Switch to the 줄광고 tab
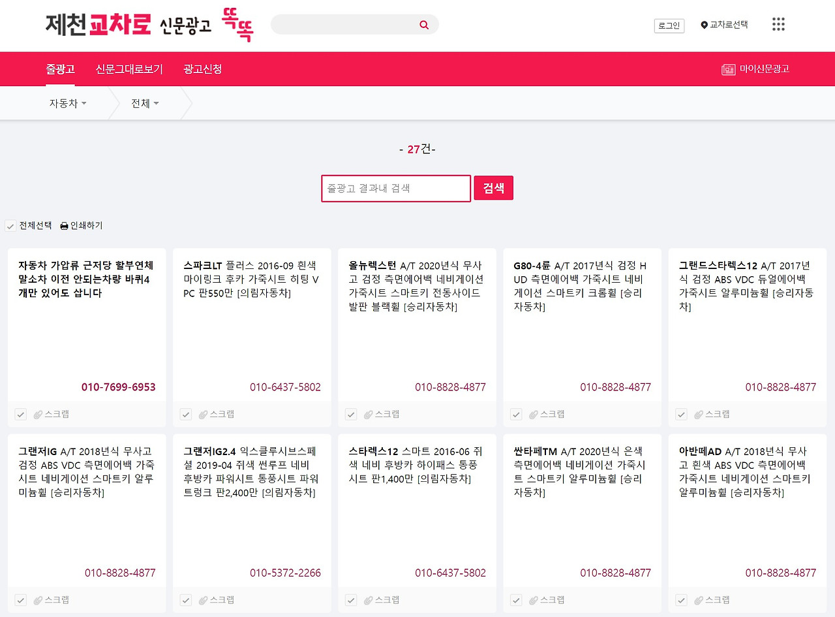This screenshot has height=617, width=835. click(60, 69)
